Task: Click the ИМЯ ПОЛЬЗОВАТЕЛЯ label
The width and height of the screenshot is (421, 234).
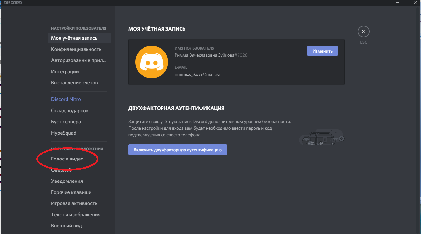Action: (194, 48)
